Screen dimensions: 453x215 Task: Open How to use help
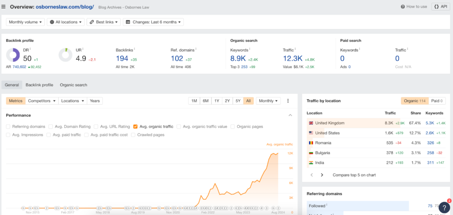coord(414,7)
